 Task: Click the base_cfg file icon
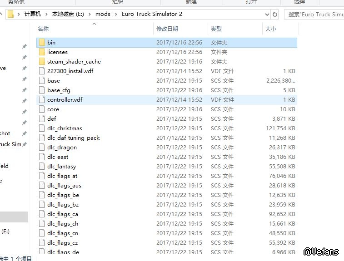click(42, 90)
